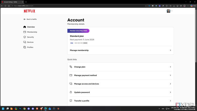Click the chevron on Update password row

tap(170, 92)
